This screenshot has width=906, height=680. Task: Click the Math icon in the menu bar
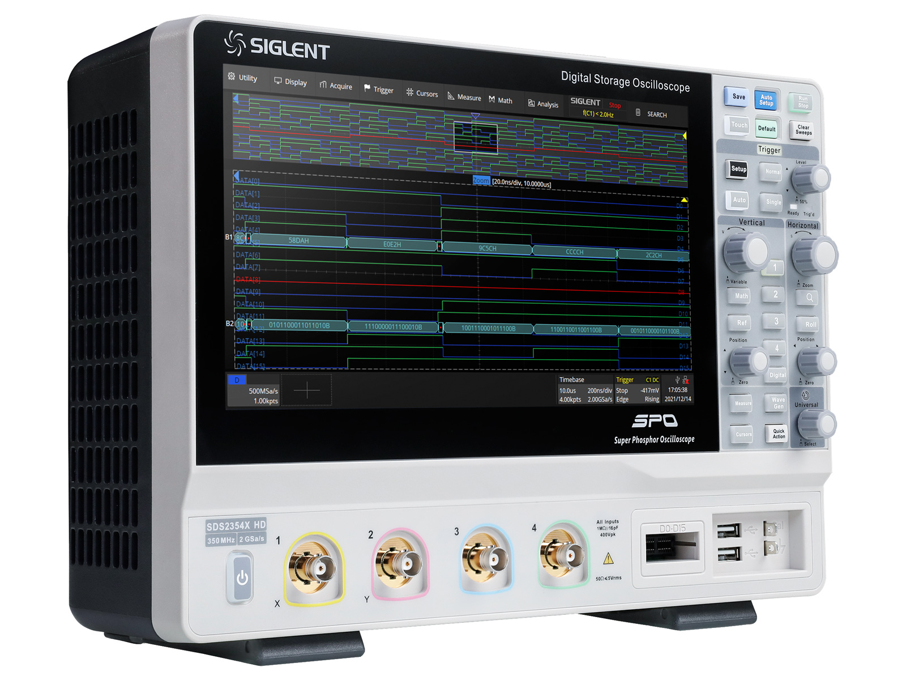[492, 100]
